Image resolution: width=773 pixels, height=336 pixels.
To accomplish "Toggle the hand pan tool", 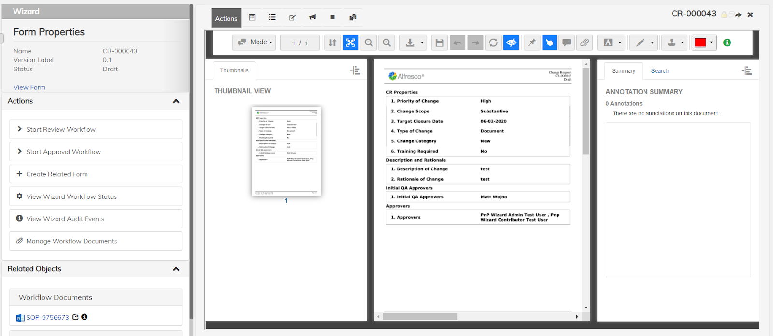I will click(549, 42).
